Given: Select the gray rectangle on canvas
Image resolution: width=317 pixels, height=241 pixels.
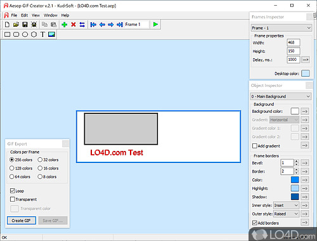Looking at the screenshot, I should [121, 129].
